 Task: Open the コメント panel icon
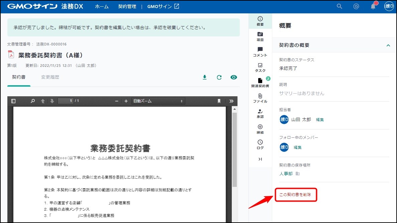[x=260, y=52]
